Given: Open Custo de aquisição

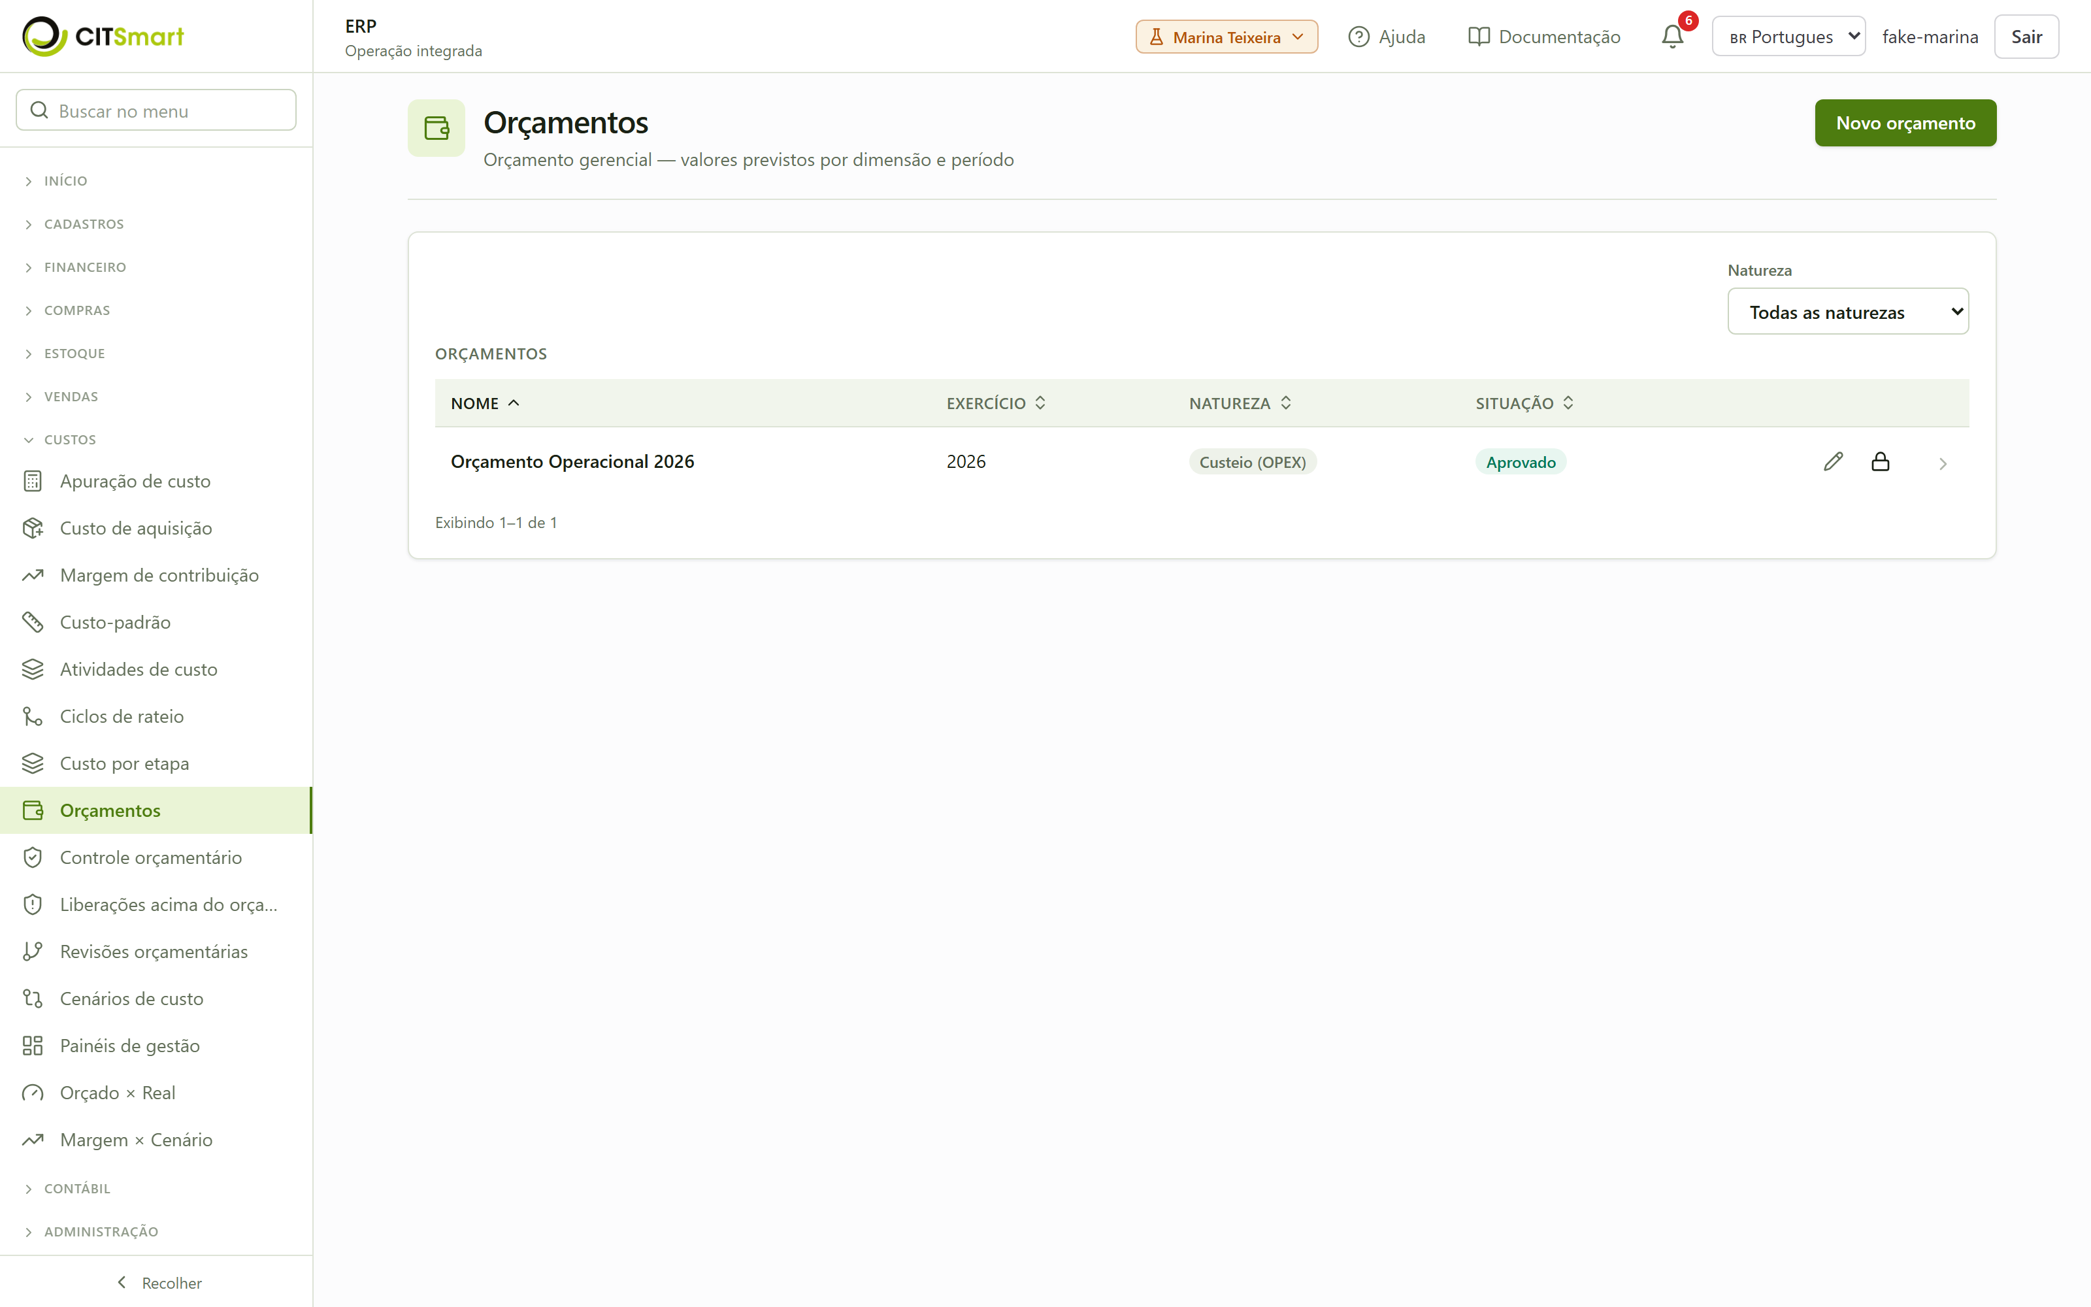Looking at the screenshot, I should (x=156, y=528).
